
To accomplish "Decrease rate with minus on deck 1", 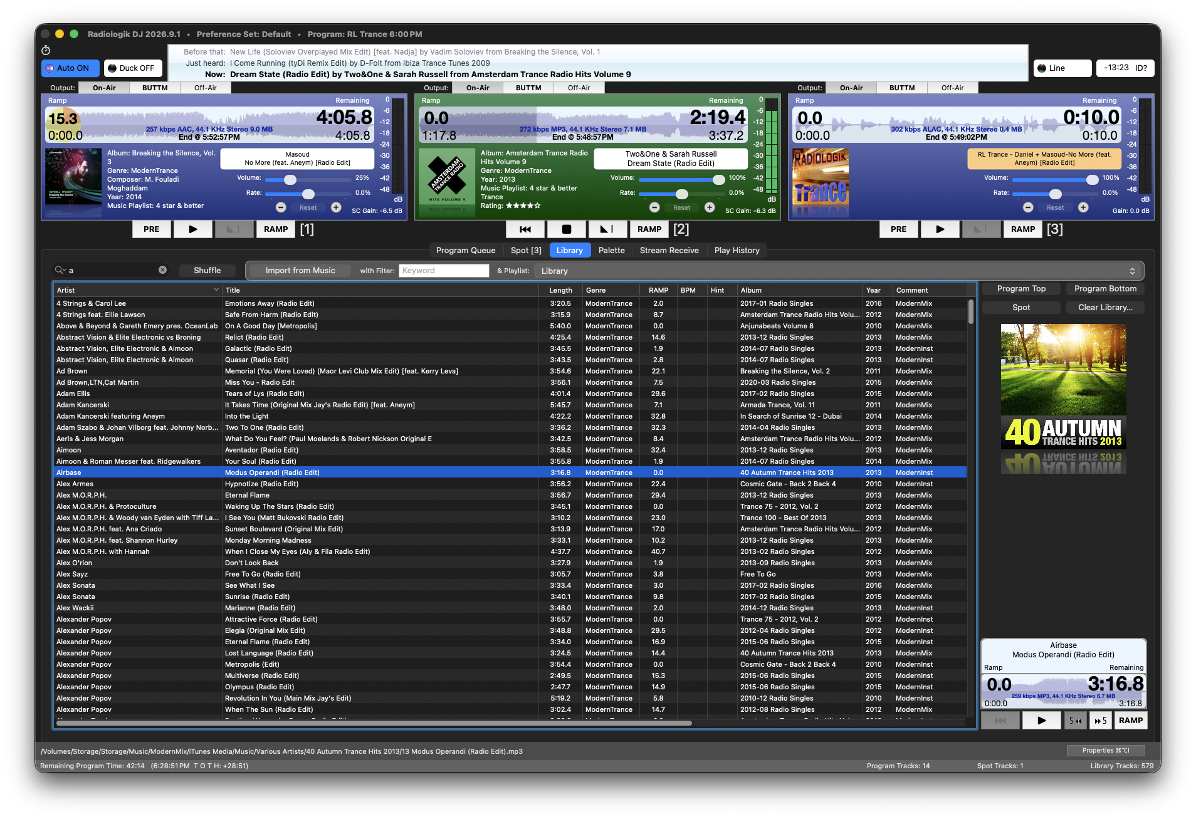I will [x=281, y=207].
